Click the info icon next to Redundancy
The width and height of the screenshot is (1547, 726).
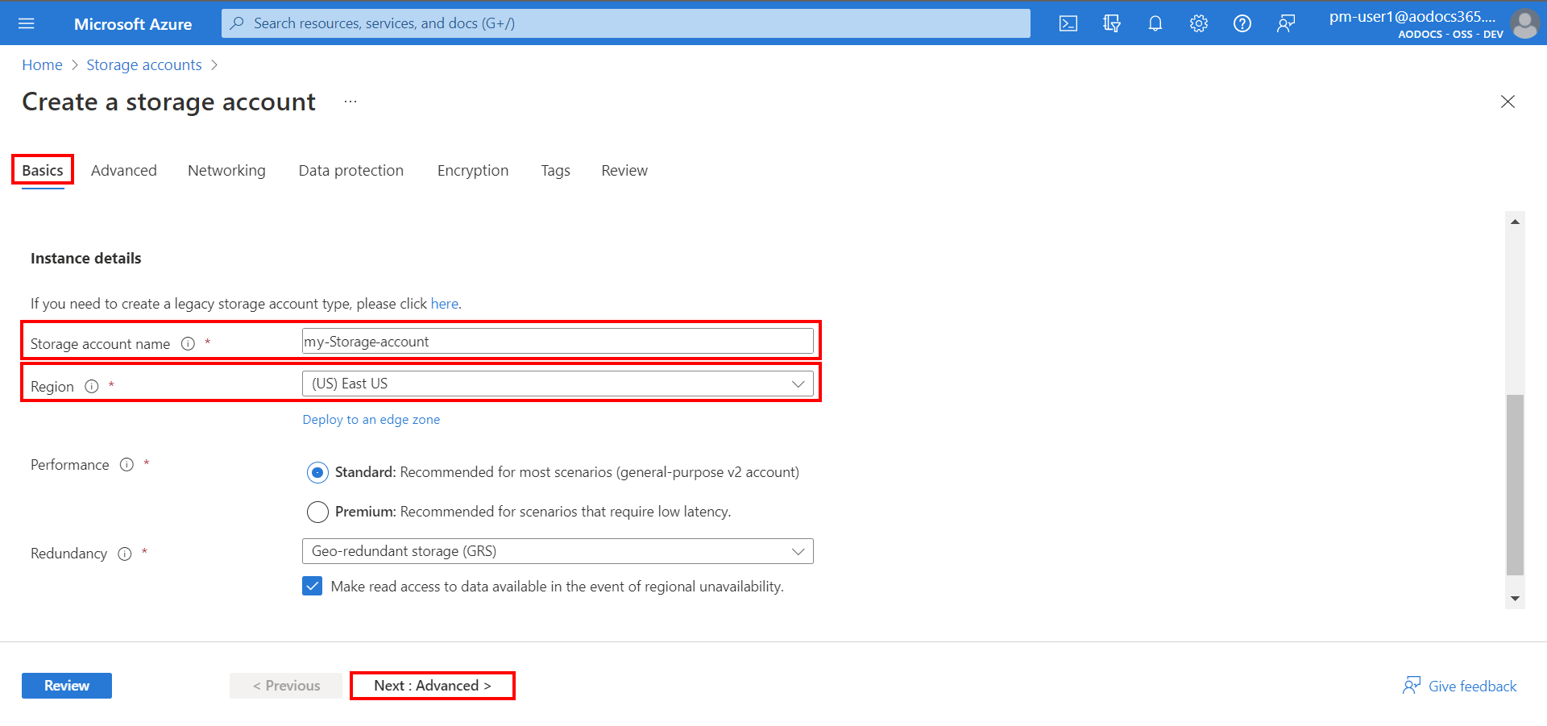125,554
